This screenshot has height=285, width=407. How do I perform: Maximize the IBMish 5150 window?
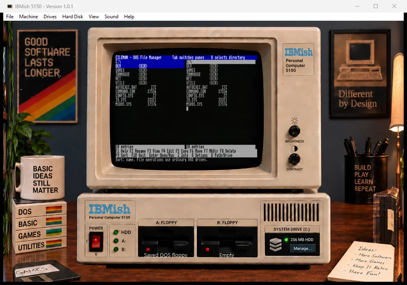click(376, 6)
